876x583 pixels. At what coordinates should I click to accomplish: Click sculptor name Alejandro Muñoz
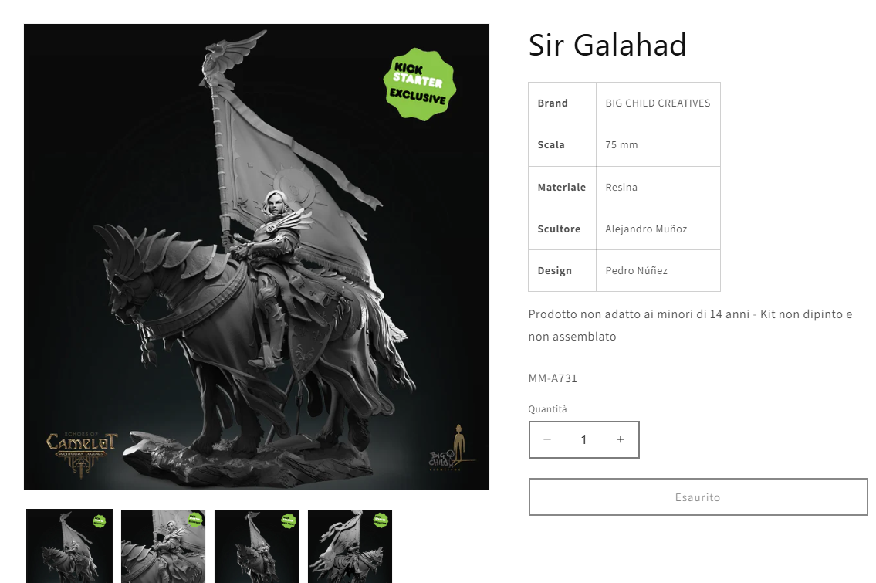[646, 229]
